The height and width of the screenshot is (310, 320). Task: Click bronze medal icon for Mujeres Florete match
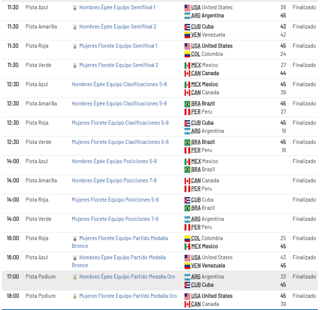click(x=75, y=238)
